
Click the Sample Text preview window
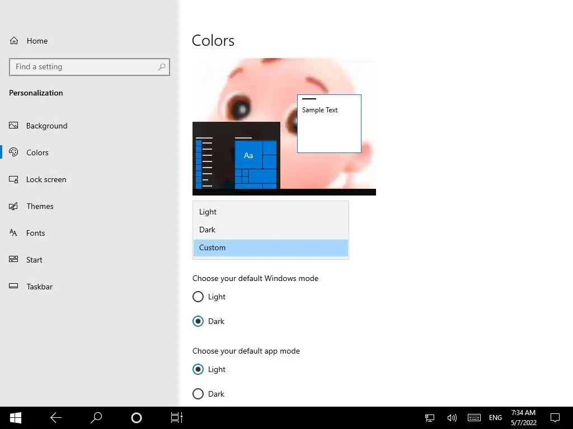point(329,123)
